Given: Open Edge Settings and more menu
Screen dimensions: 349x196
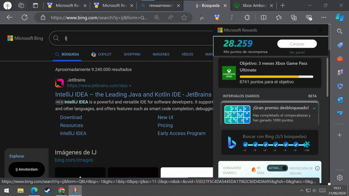Looking at the screenshot, I should click(324, 17).
